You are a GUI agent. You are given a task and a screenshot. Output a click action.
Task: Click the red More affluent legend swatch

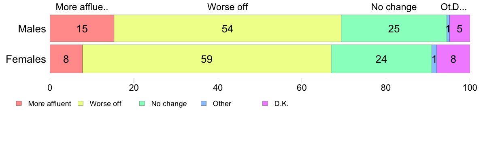pyautogui.click(x=19, y=104)
